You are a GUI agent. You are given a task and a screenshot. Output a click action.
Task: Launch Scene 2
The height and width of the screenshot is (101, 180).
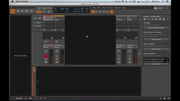(x=34, y=26)
